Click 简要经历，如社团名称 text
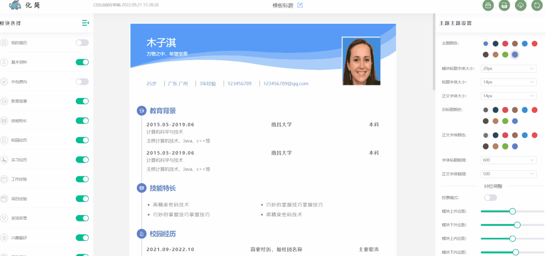Screen dimensions: 545x256 coord(276,249)
